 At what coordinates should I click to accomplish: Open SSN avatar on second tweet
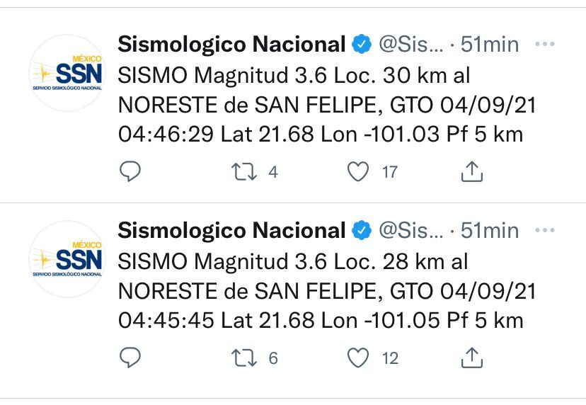tap(68, 259)
